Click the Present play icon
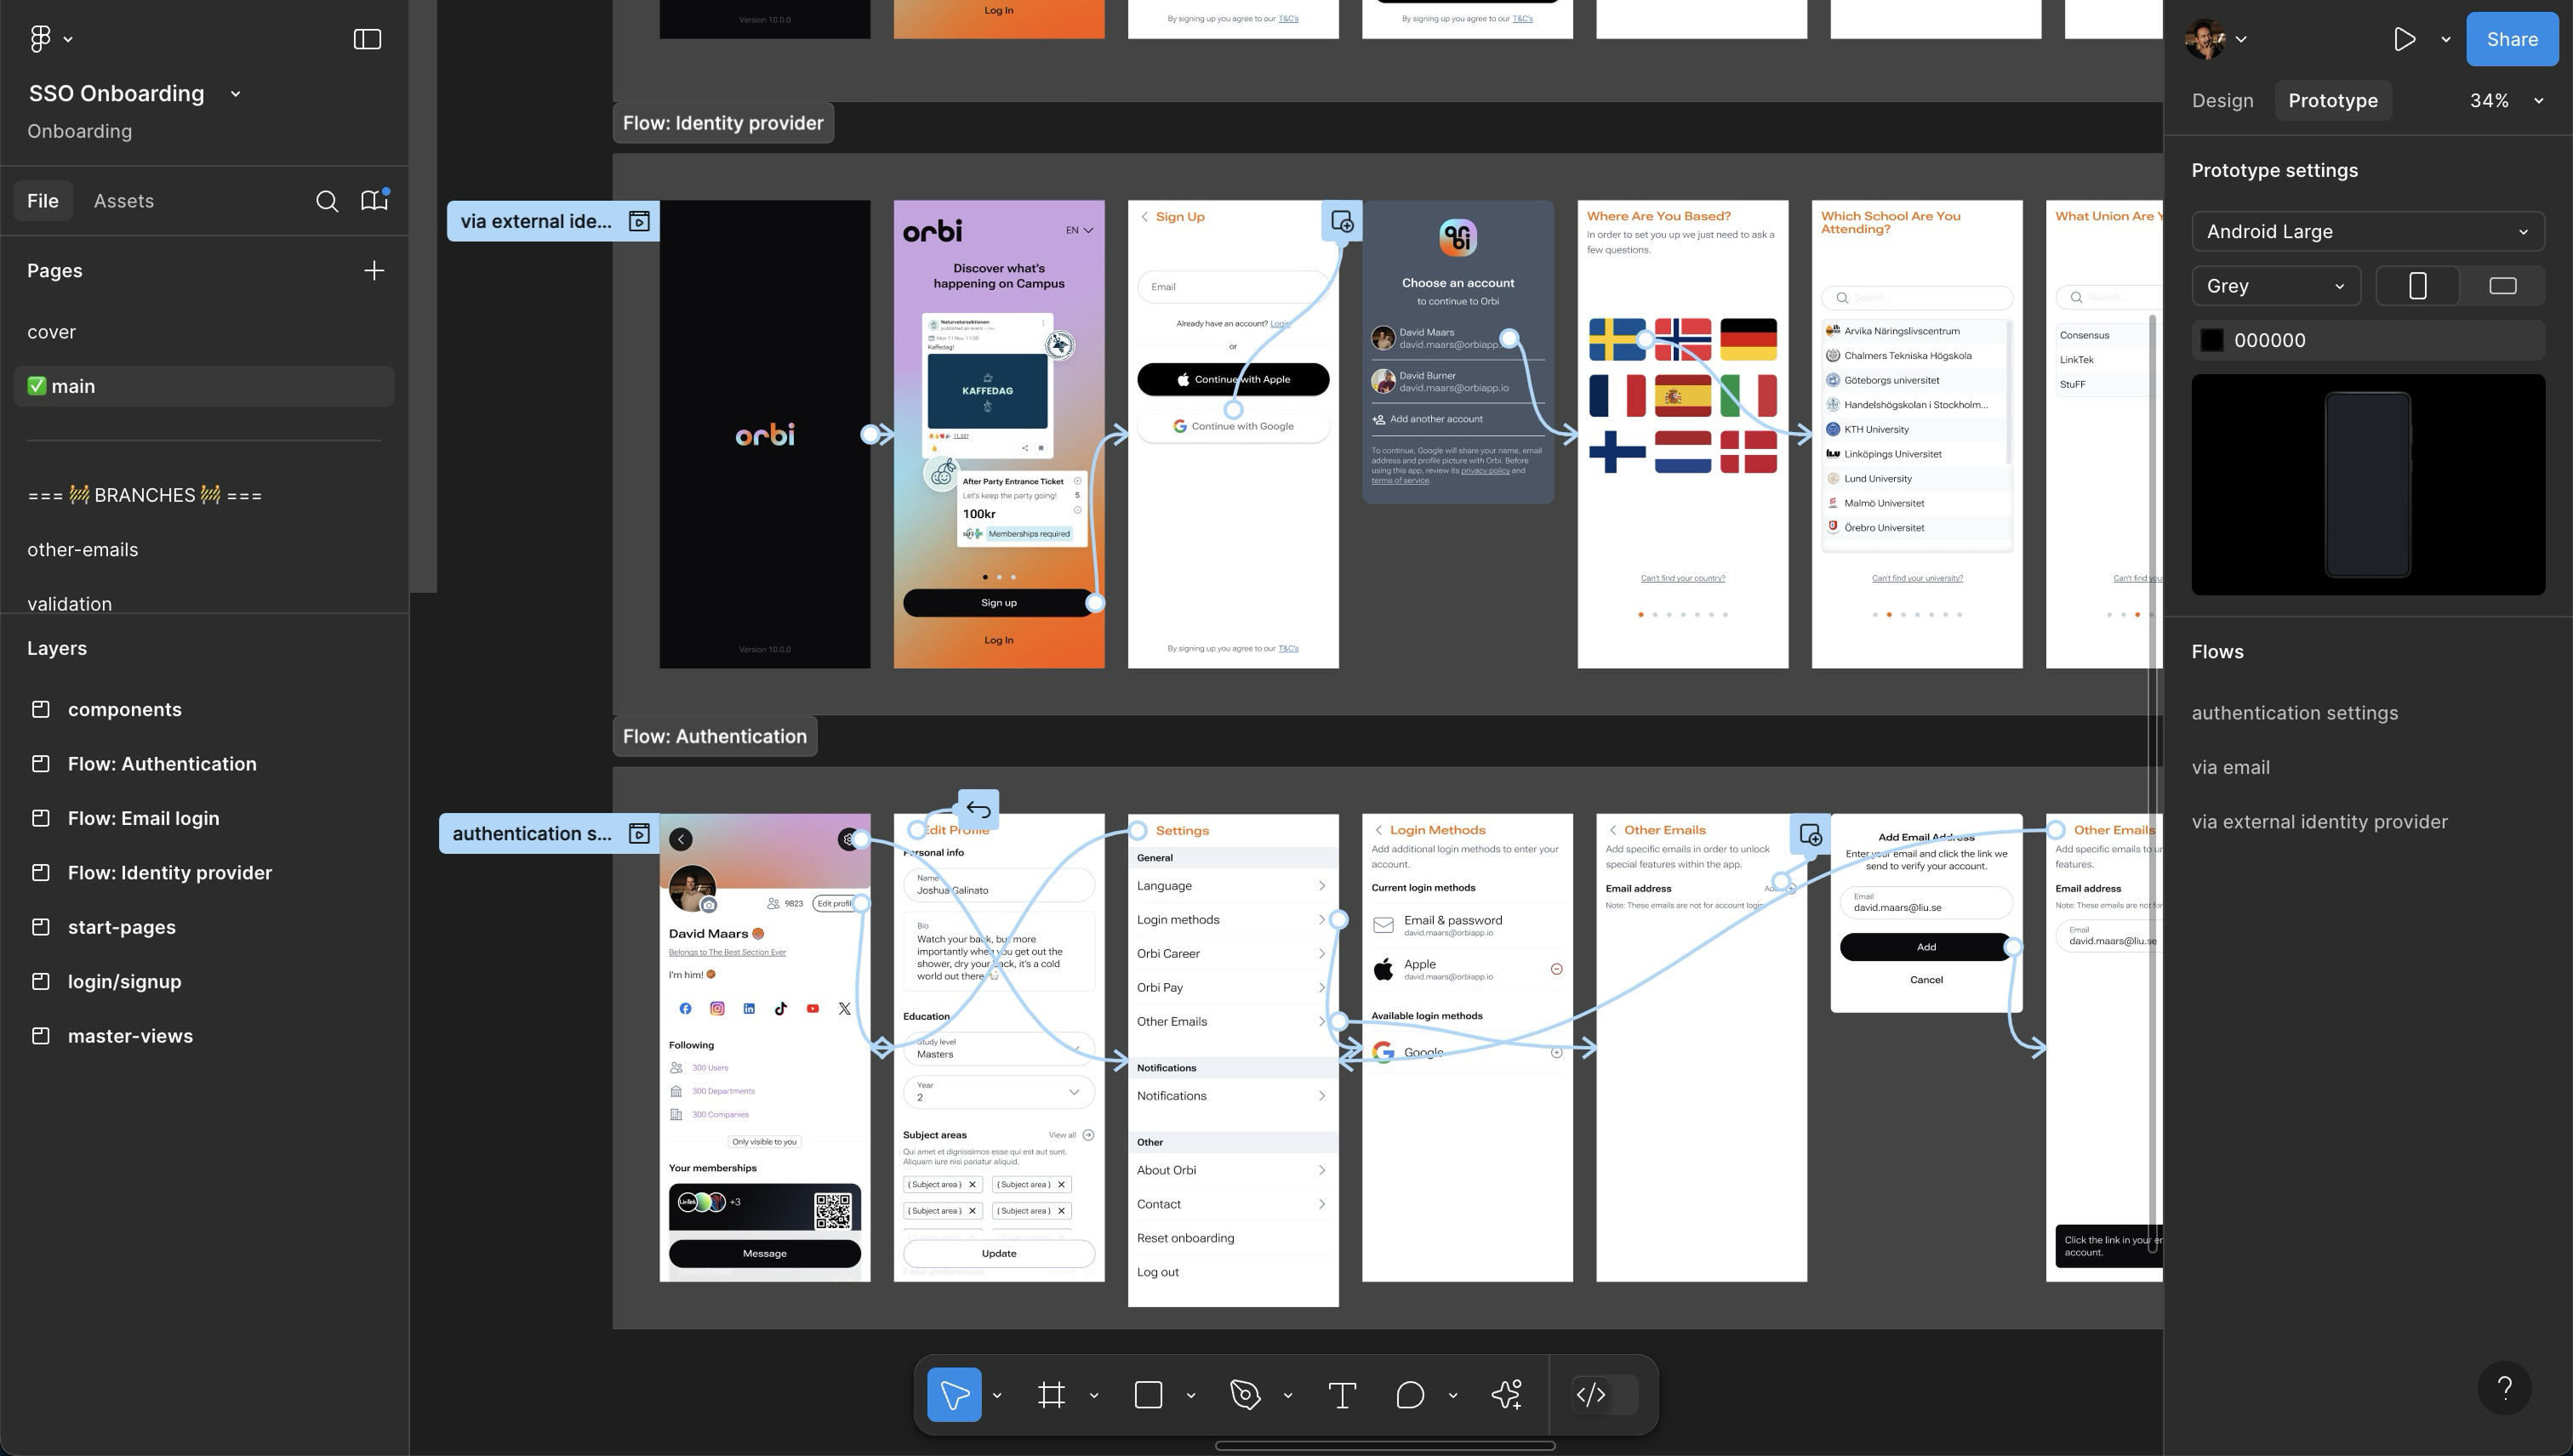2573x1456 pixels. (2404, 39)
